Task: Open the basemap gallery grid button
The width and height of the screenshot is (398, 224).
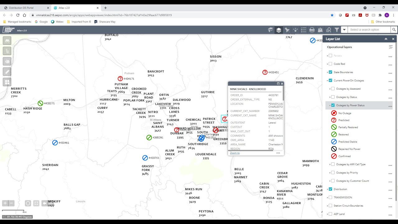Action: (7, 82)
